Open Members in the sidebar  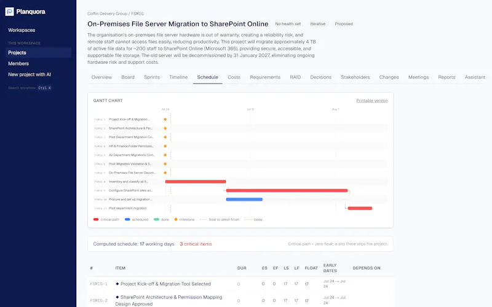click(18, 64)
